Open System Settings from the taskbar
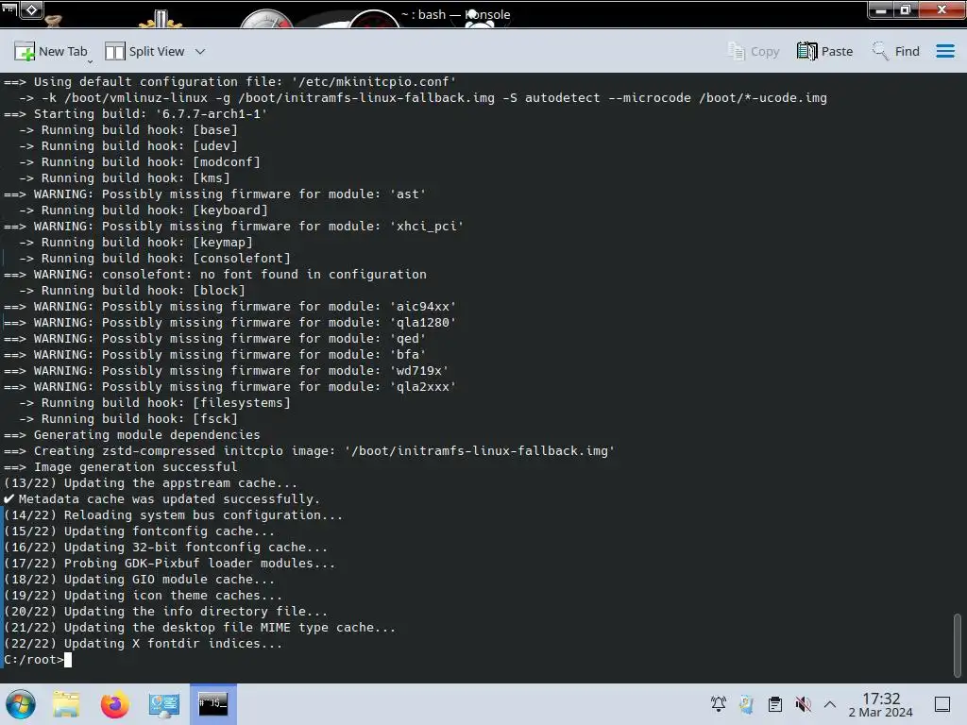The height and width of the screenshot is (725, 967). pyautogui.click(x=163, y=704)
